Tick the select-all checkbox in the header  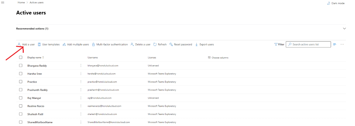pos(21,58)
